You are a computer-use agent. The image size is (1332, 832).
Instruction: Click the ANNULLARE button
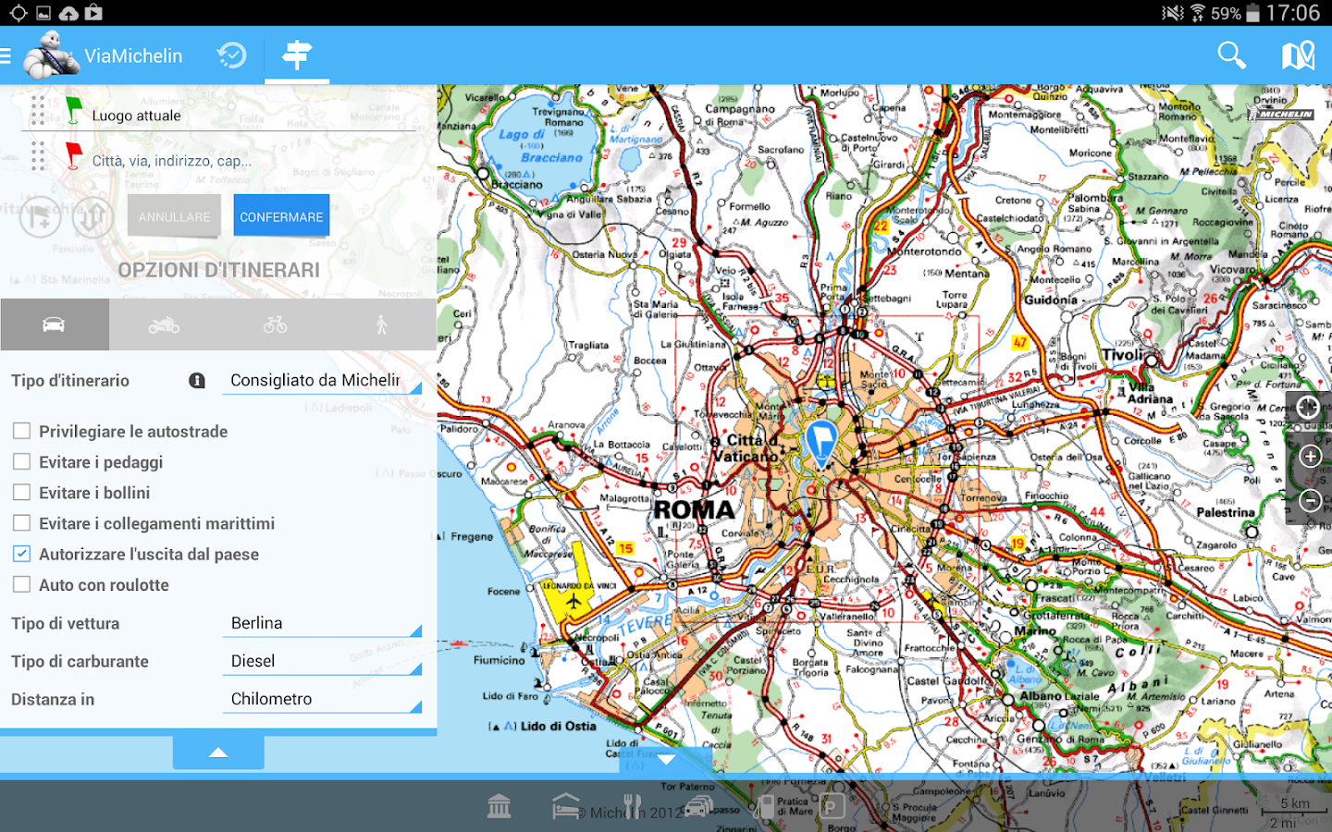pos(174,216)
